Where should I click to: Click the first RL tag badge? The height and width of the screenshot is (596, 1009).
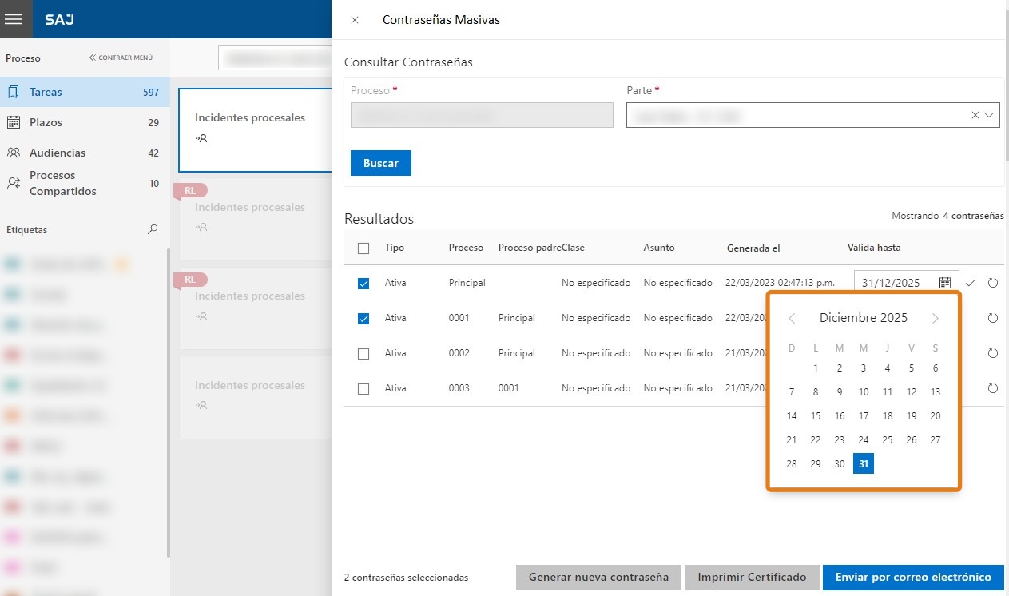[190, 191]
